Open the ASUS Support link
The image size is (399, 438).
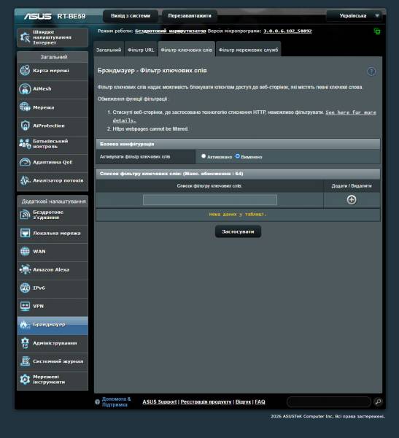[160, 401]
